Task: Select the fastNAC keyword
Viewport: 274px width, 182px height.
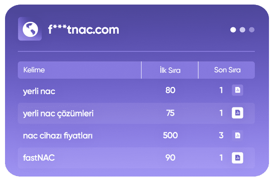Action: [40, 157]
